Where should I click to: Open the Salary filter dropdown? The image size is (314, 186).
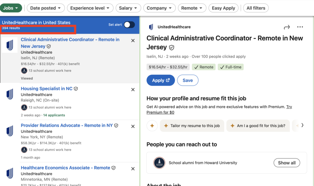(128, 8)
